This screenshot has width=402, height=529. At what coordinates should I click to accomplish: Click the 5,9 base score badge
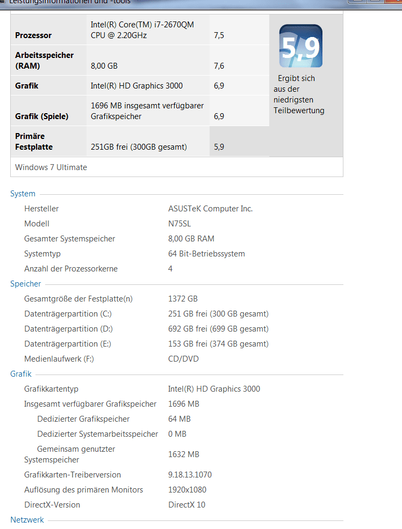pos(300,47)
